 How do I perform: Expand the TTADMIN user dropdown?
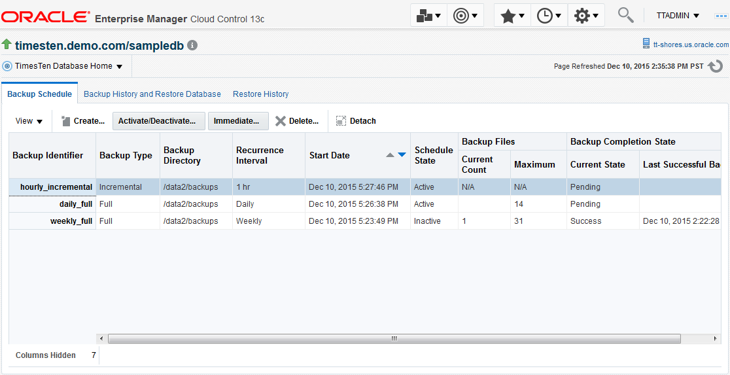678,16
